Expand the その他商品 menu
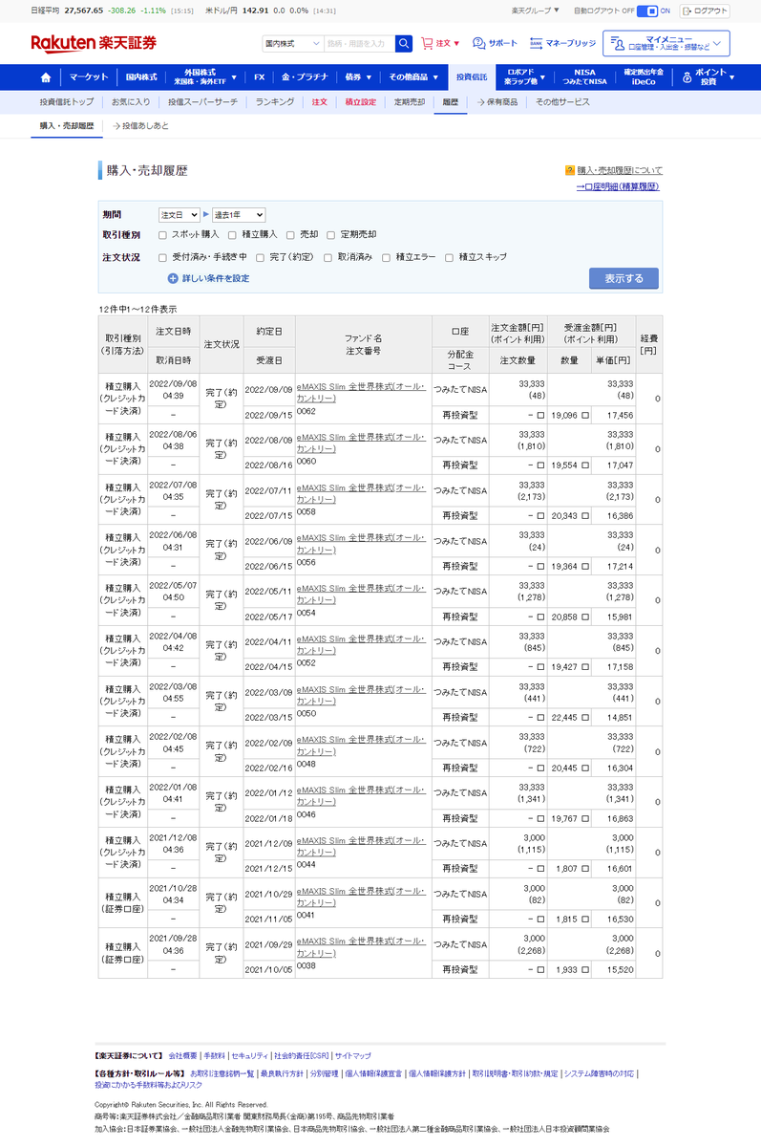761x1147 pixels. pyautogui.click(x=412, y=77)
